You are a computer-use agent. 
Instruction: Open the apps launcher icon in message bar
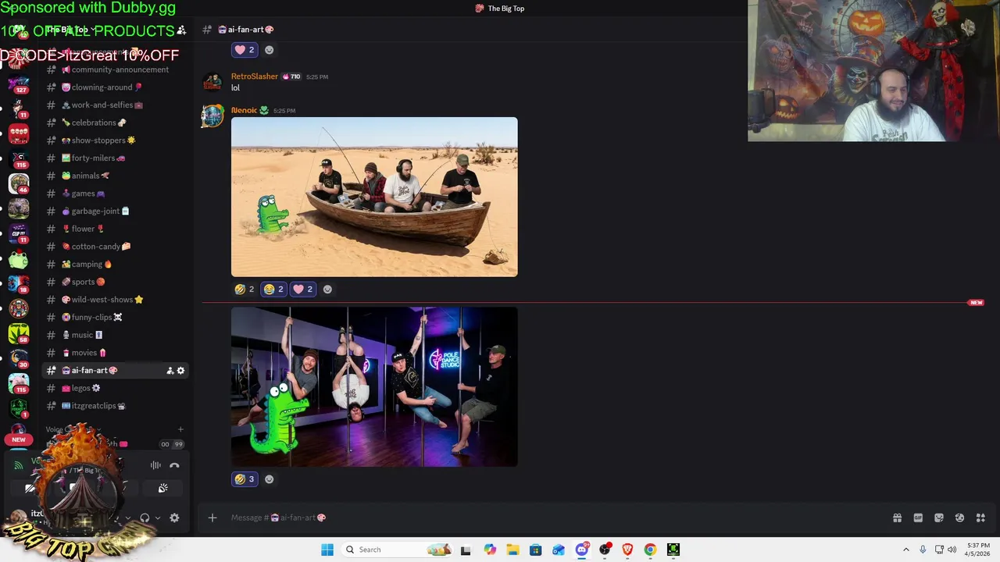coord(980,518)
